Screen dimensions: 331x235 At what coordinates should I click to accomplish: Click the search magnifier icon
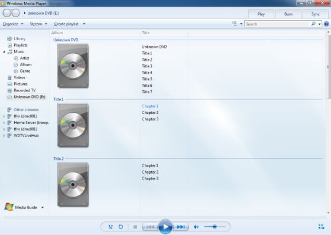click(x=313, y=24)
